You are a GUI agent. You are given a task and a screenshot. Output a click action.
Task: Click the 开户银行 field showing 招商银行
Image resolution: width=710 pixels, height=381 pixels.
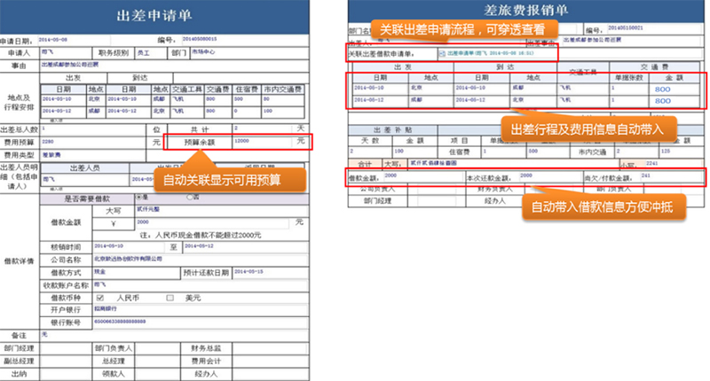pos(133,310)
